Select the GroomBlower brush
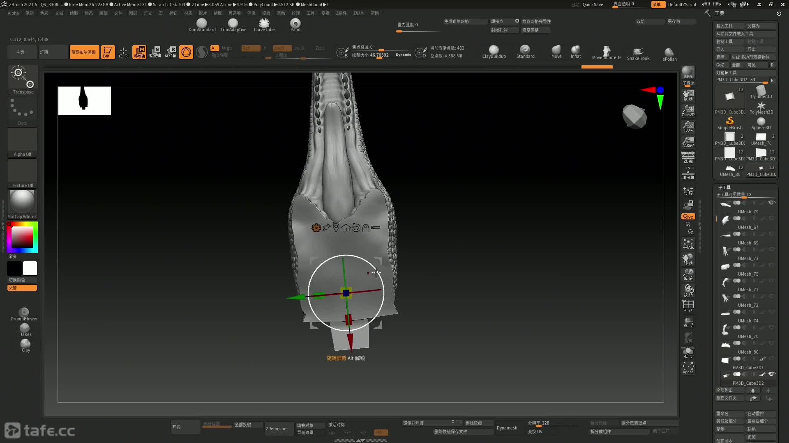The height and width of the screenshot is (443, 789). (24, 314)
